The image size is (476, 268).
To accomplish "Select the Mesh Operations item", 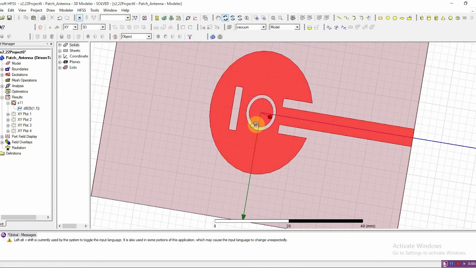I will click(24, 80).
